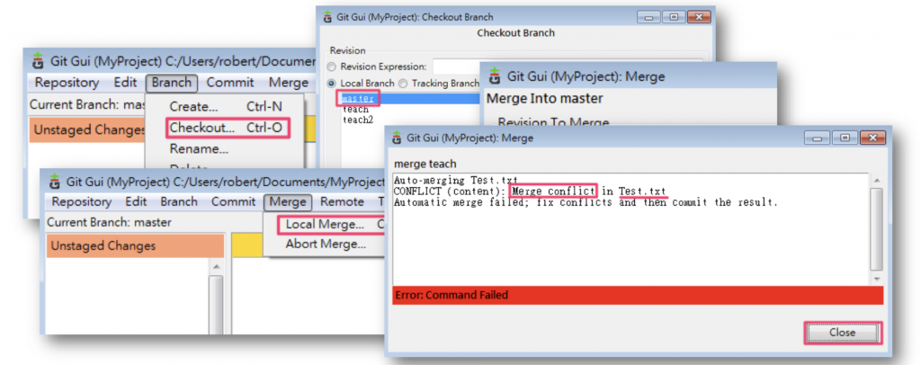Open Remote menu in the lower-left window
Image resolution: width=921 pixels, height=365 pixels.
342,202
